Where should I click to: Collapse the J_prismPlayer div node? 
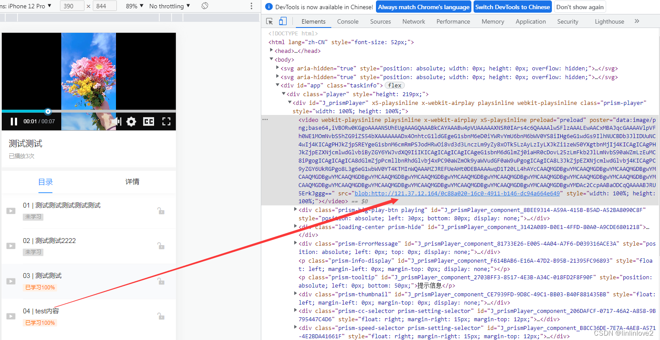289,103
